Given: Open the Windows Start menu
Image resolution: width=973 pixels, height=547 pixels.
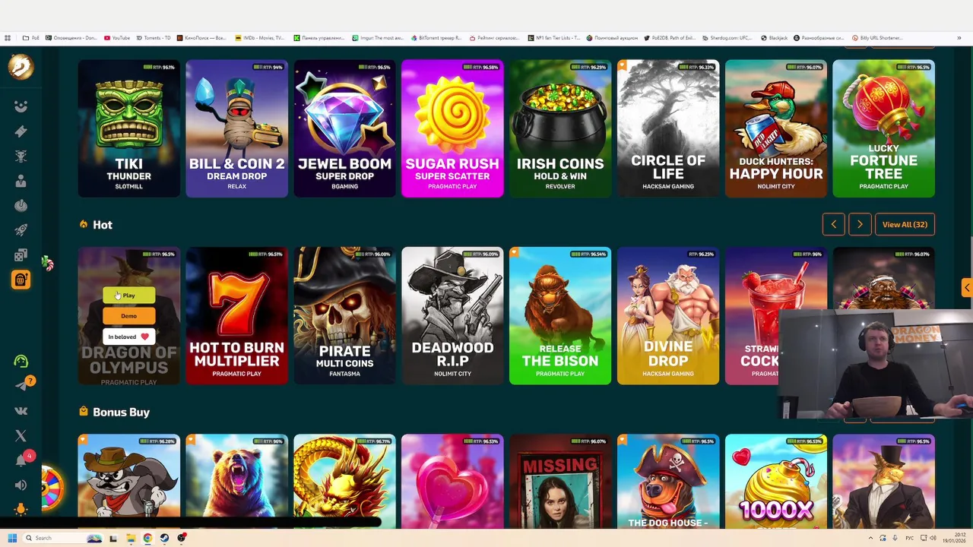Looking at the screenshot, I should pyautogui.click(x=12, y=538).
